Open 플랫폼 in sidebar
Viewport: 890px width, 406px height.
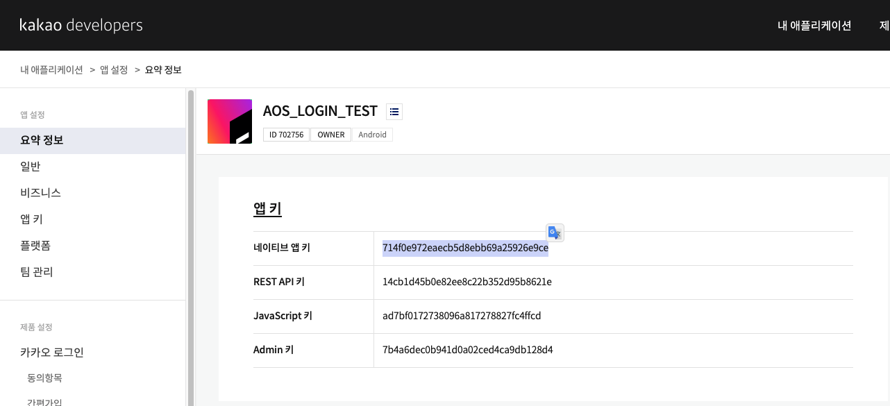click(x=93, y=246)
